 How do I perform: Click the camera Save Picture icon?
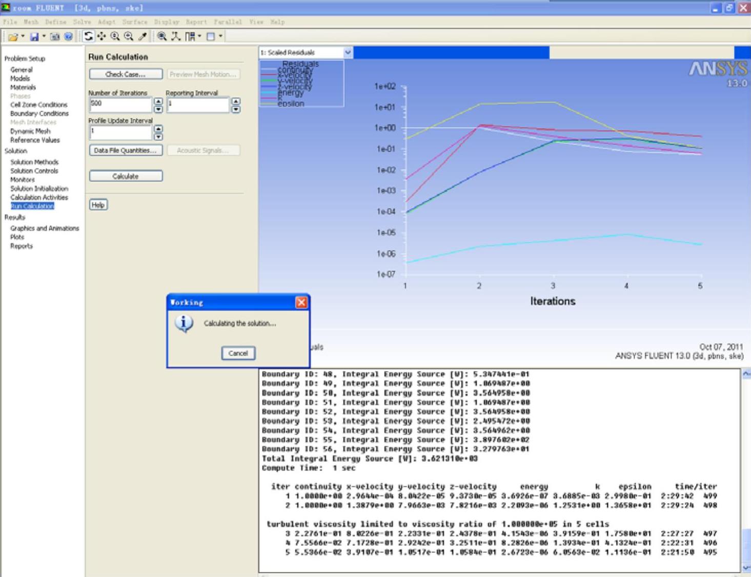coord(55,36)
